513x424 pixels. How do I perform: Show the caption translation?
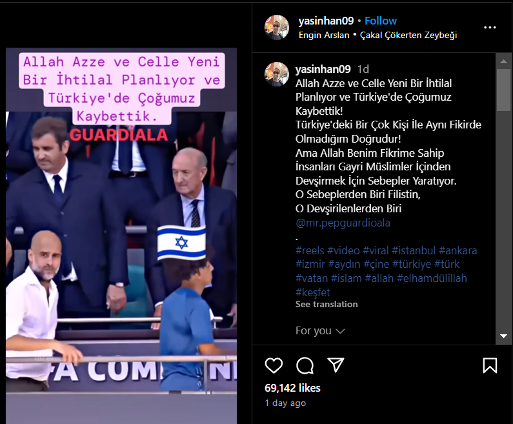pos(327,304)
